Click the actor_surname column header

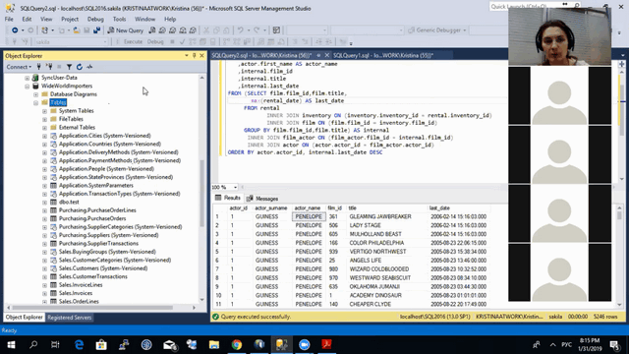(x=271, y=207)
